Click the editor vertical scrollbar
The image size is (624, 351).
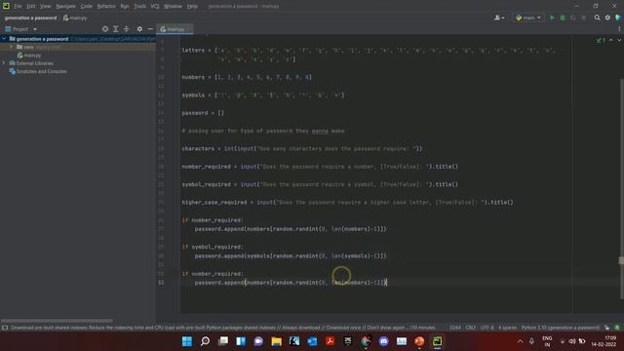(x=622, y=189)
